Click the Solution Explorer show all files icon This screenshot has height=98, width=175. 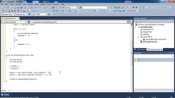[139, 22]
